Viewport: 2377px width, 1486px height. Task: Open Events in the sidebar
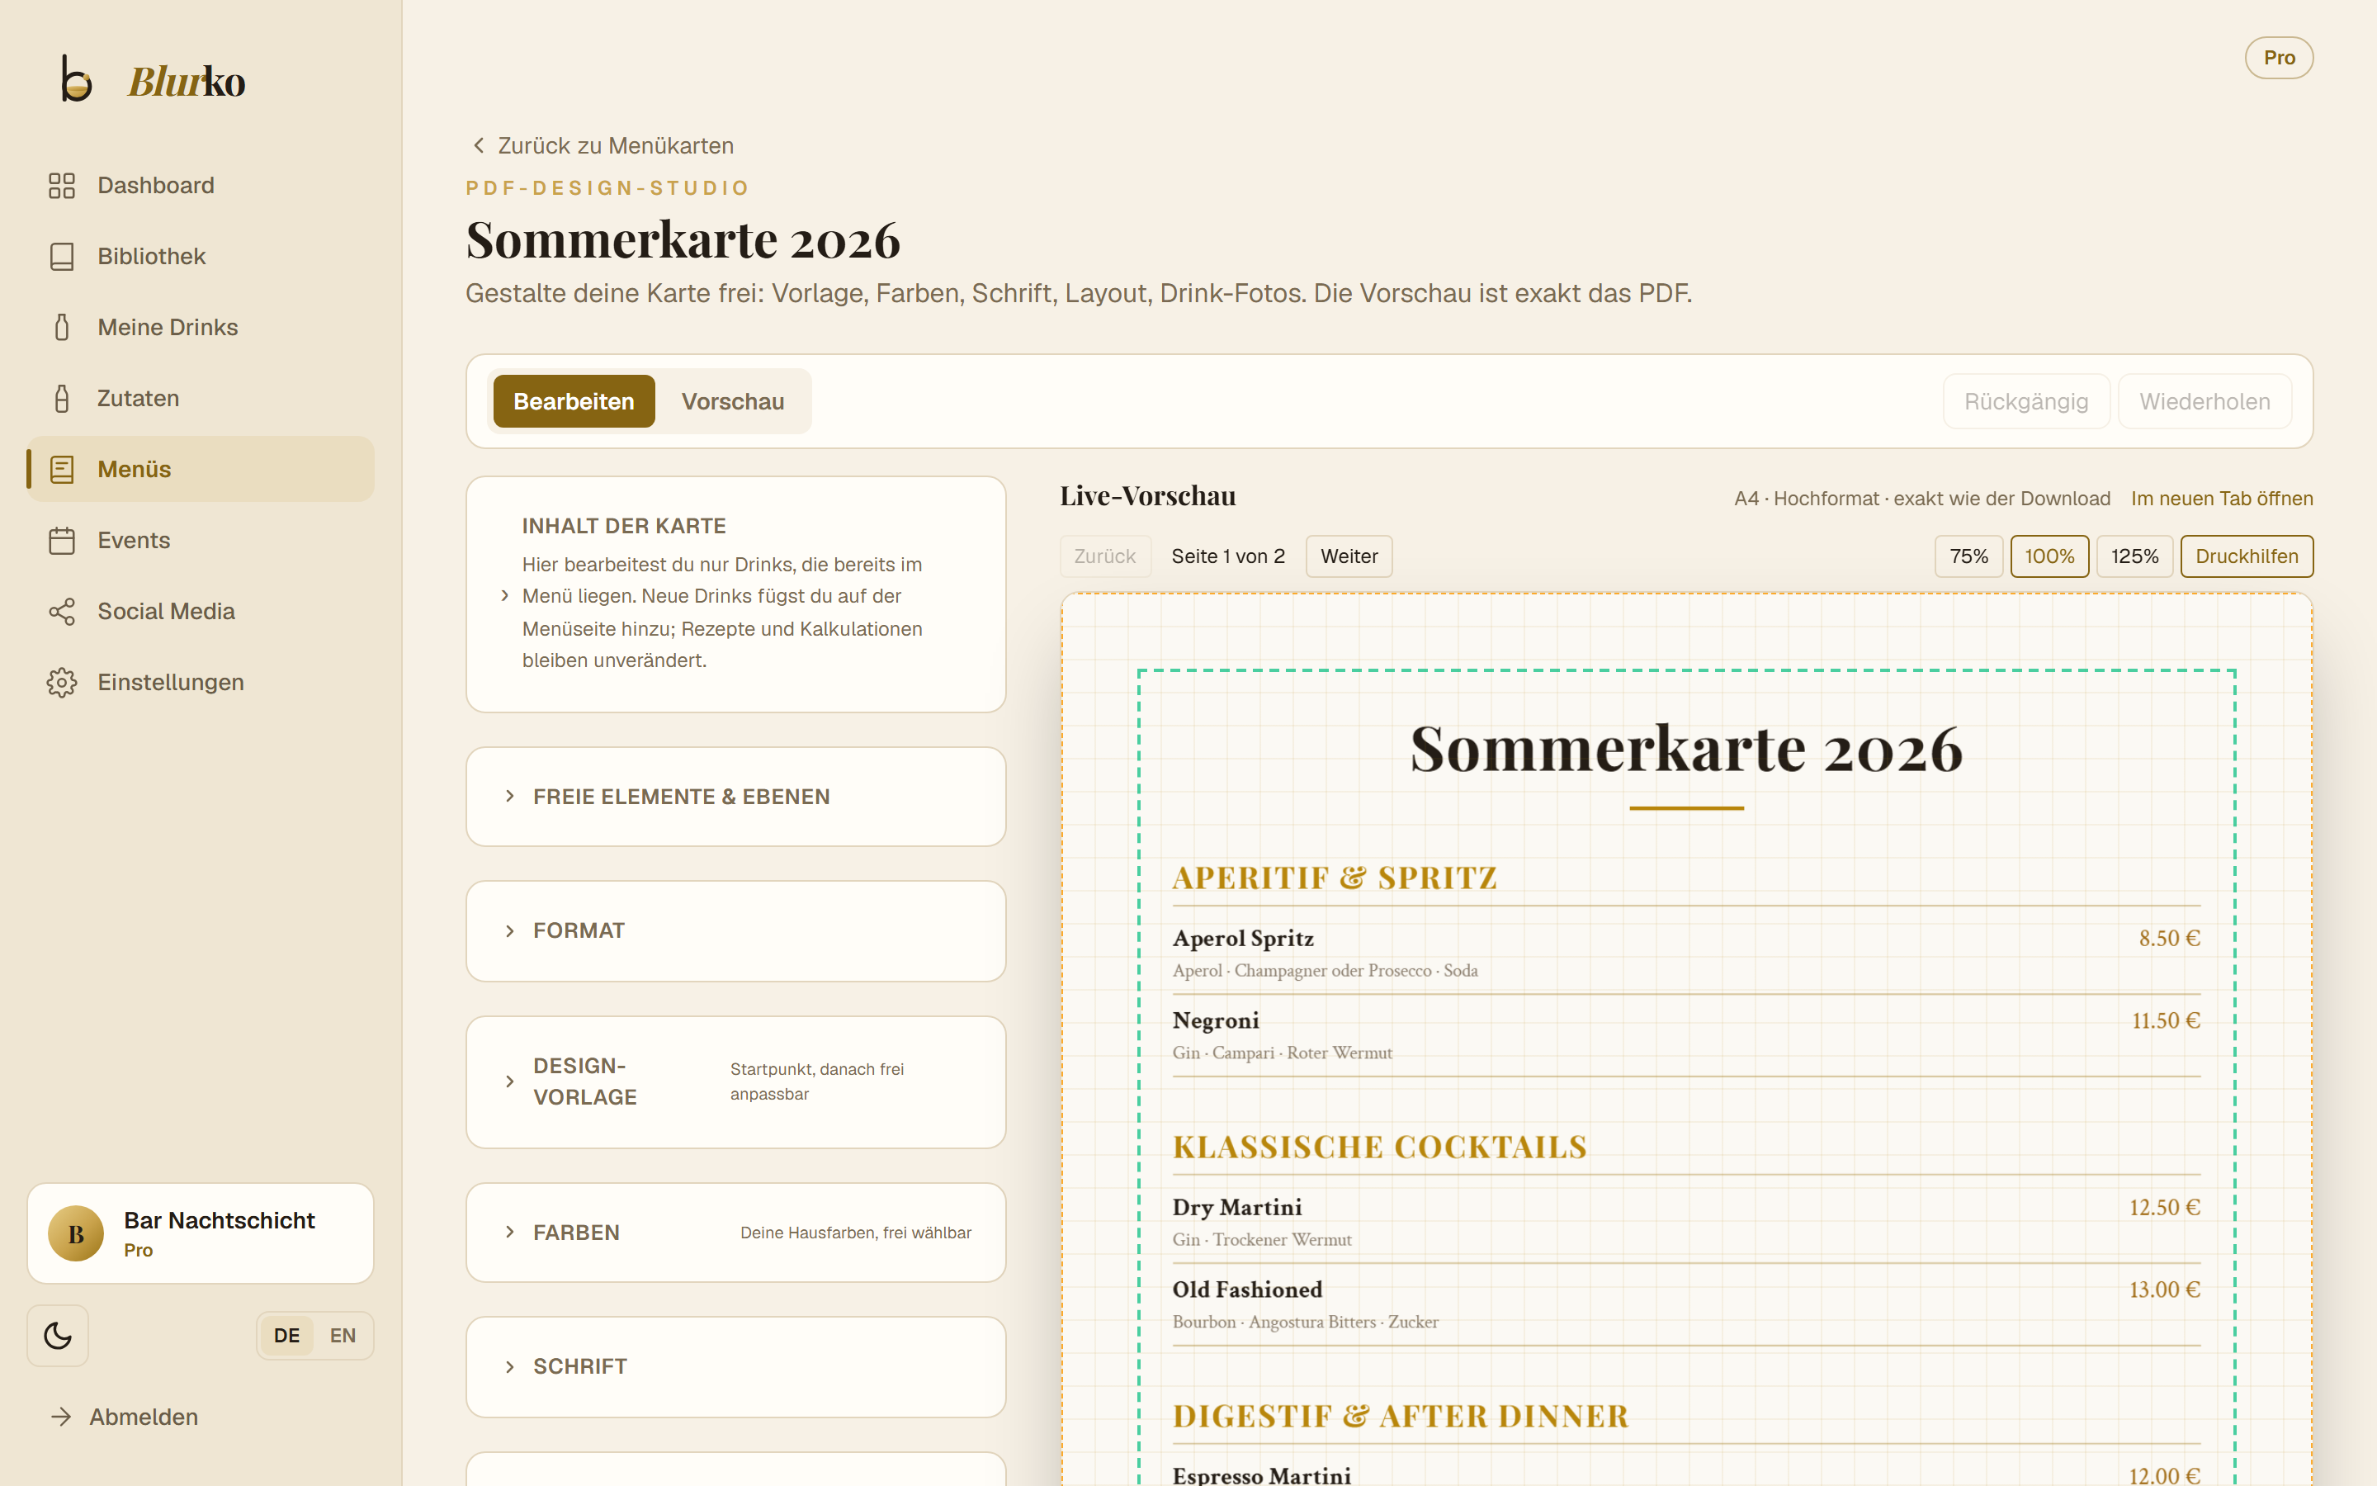[201, 541]
